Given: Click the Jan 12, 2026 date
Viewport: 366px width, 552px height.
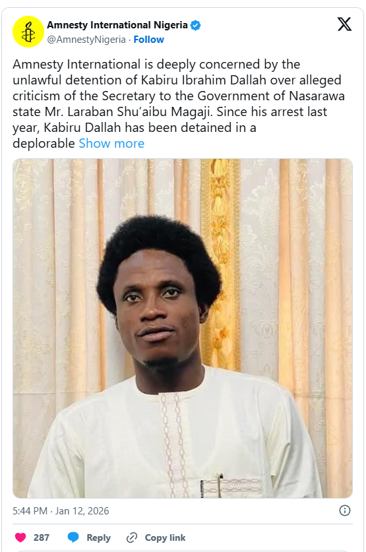Looking at the screenshot, I should (82, 511).
